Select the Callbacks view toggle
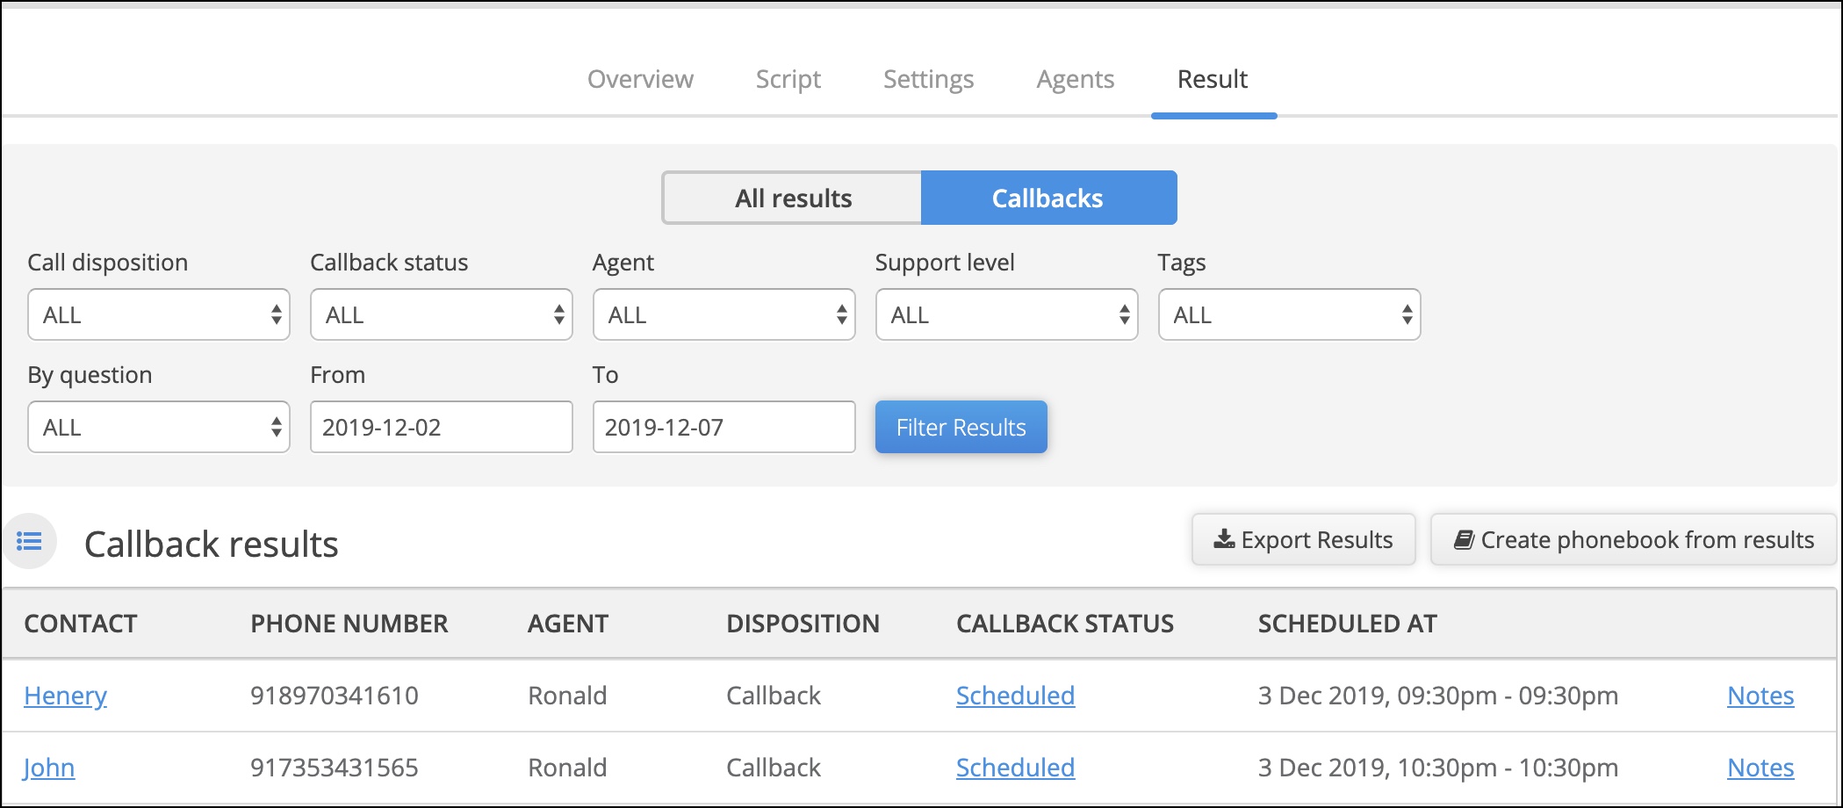The width and height of the screenshot is (1843, 808). pos(1047,198)
